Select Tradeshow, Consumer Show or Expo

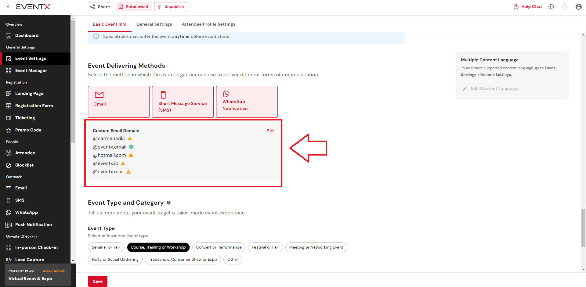point(183,260)
